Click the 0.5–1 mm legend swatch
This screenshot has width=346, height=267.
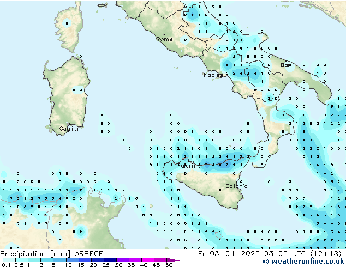coord(22,260)
